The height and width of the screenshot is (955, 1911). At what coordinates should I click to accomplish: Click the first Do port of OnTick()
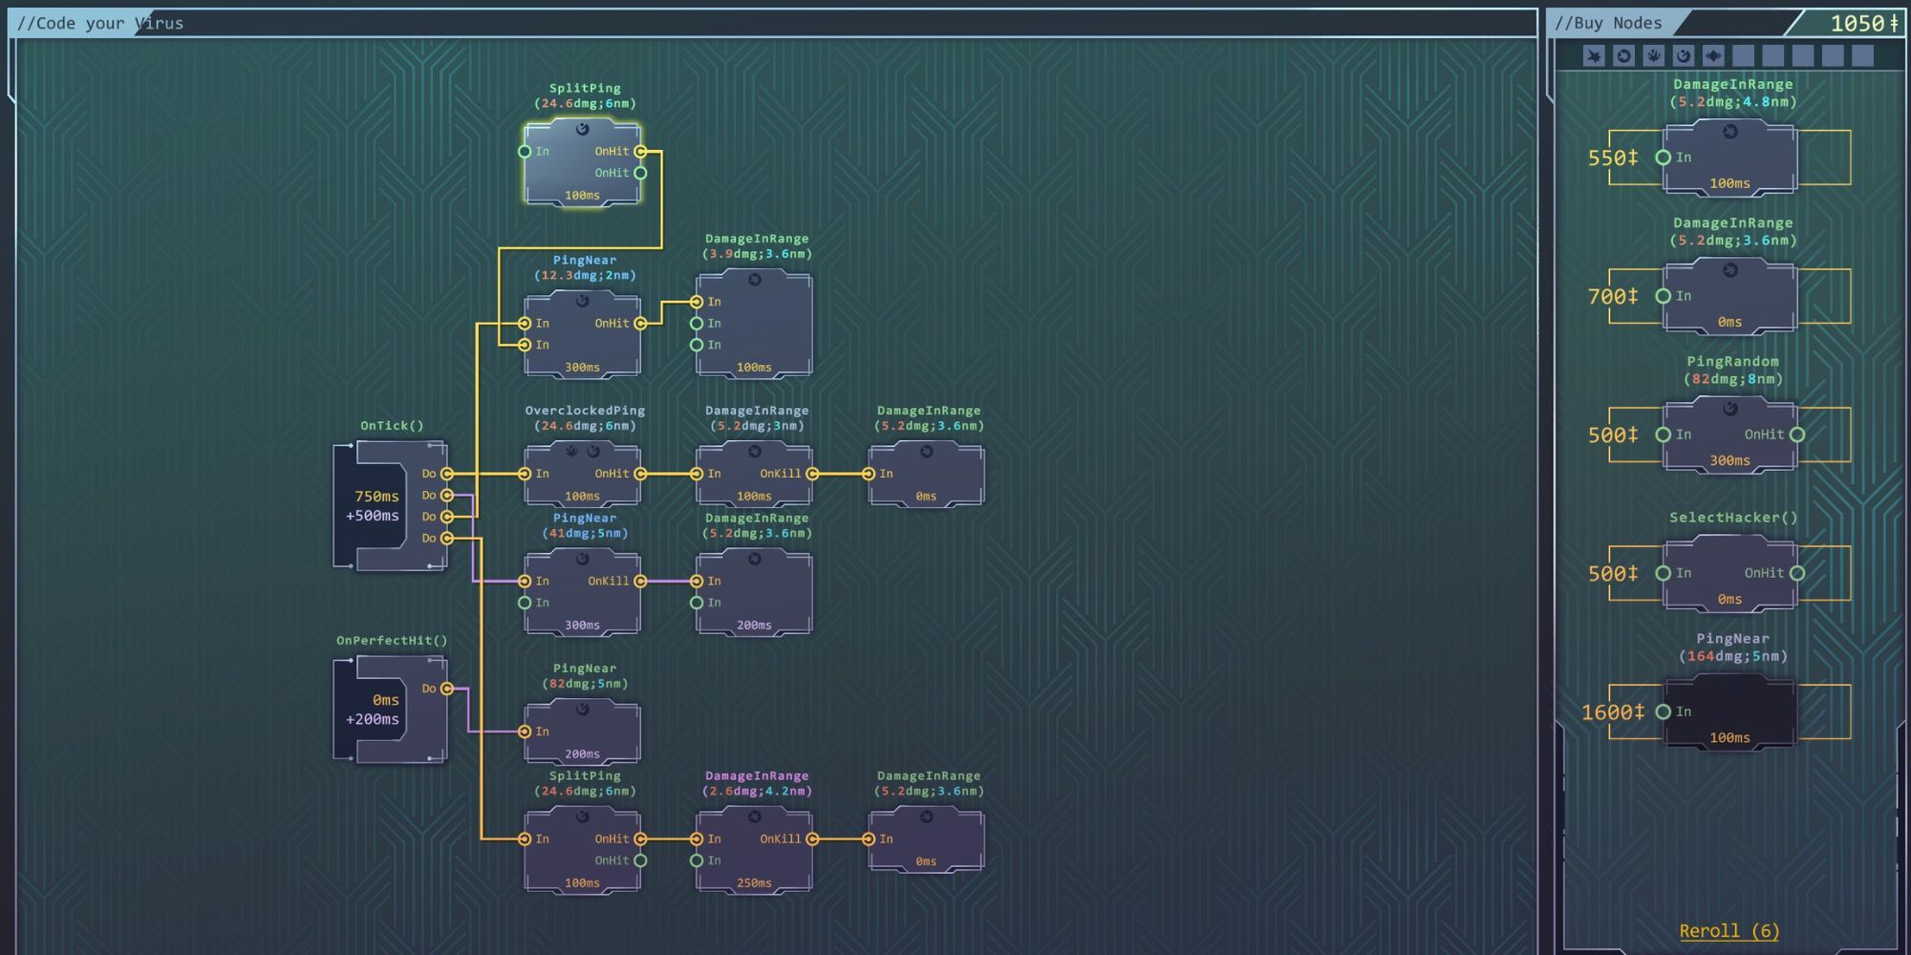(x=446, y=474)
